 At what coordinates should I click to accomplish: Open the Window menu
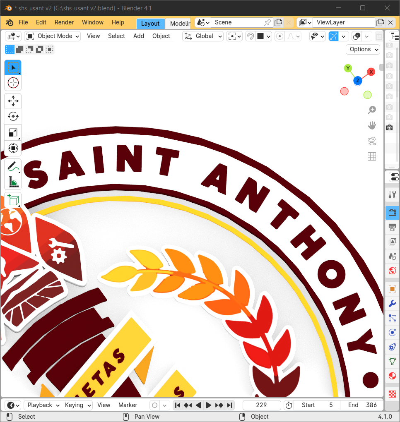(93, 22)
